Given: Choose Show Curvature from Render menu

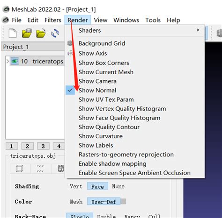Looking at the screenshot, I should [x=101, y=136].
